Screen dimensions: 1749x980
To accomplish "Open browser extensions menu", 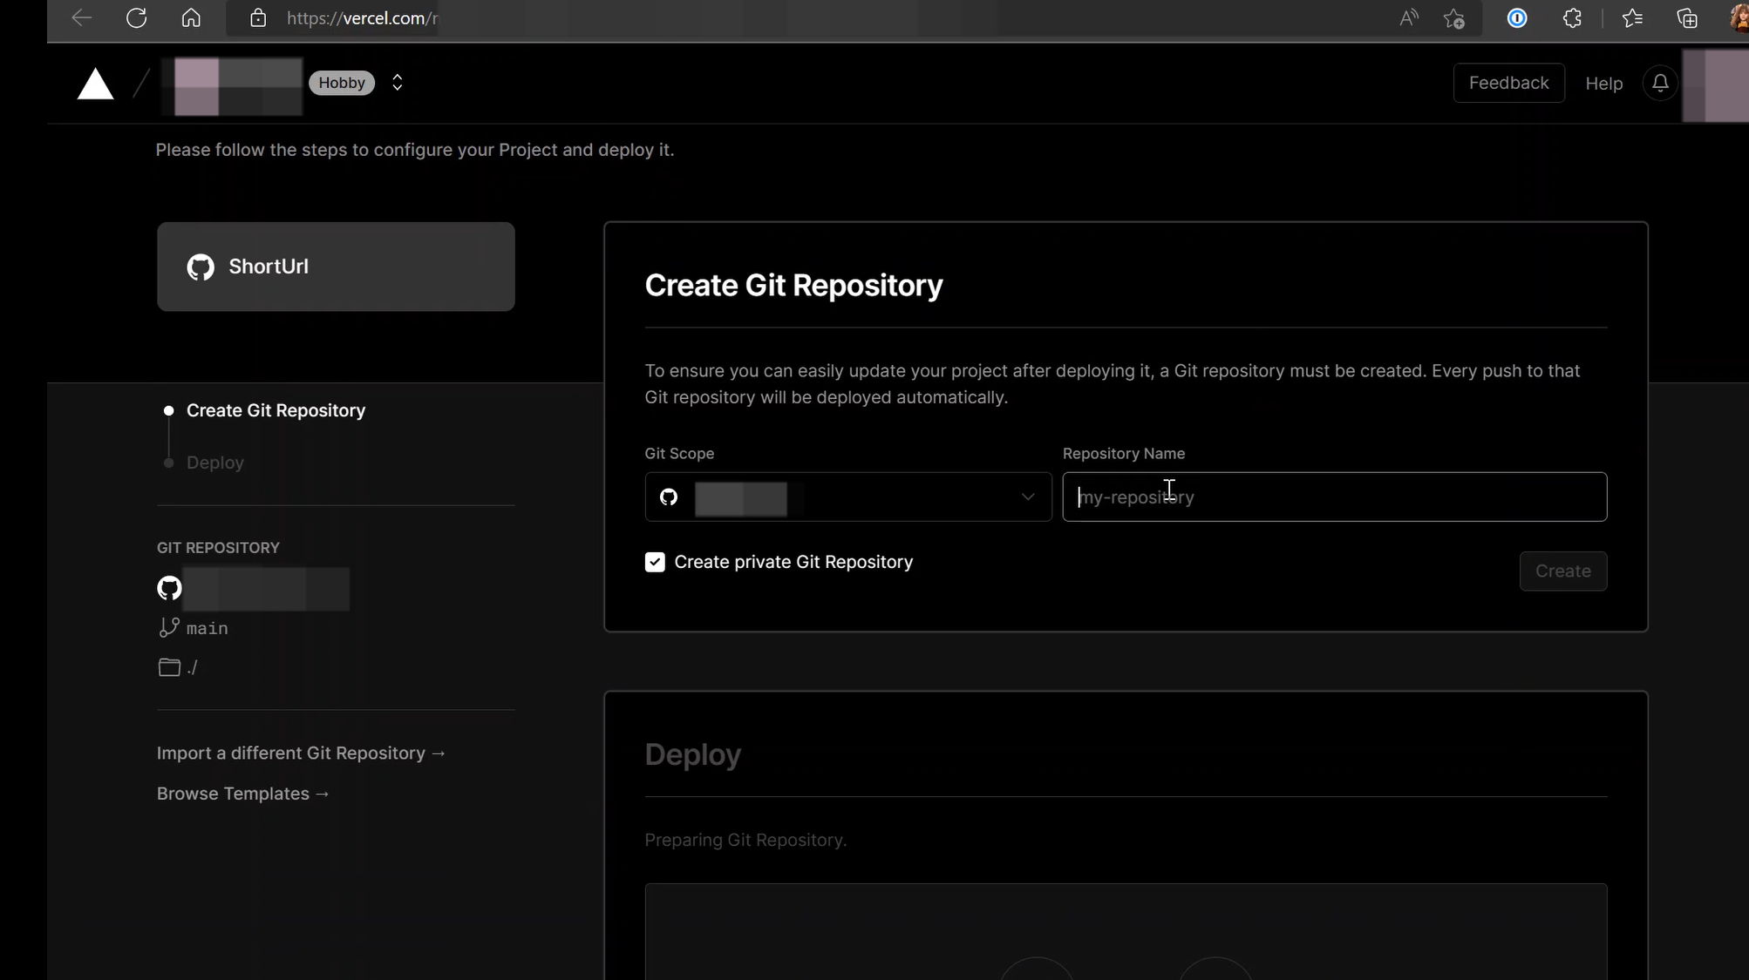I will (1572, 18).
